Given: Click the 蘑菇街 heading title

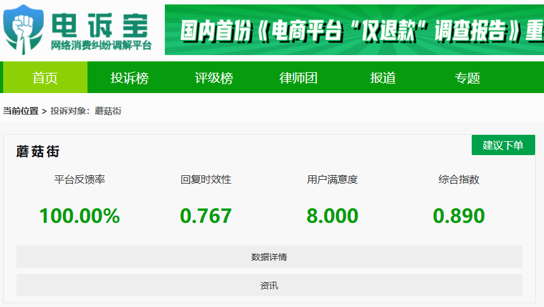Looking at the screenshot, I should point(38,151).
